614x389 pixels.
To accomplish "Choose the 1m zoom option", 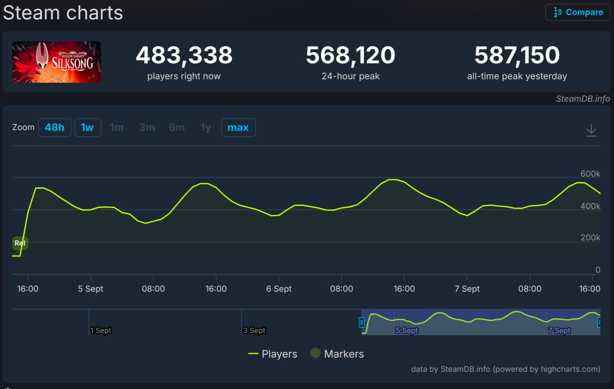I will point(117,128).
